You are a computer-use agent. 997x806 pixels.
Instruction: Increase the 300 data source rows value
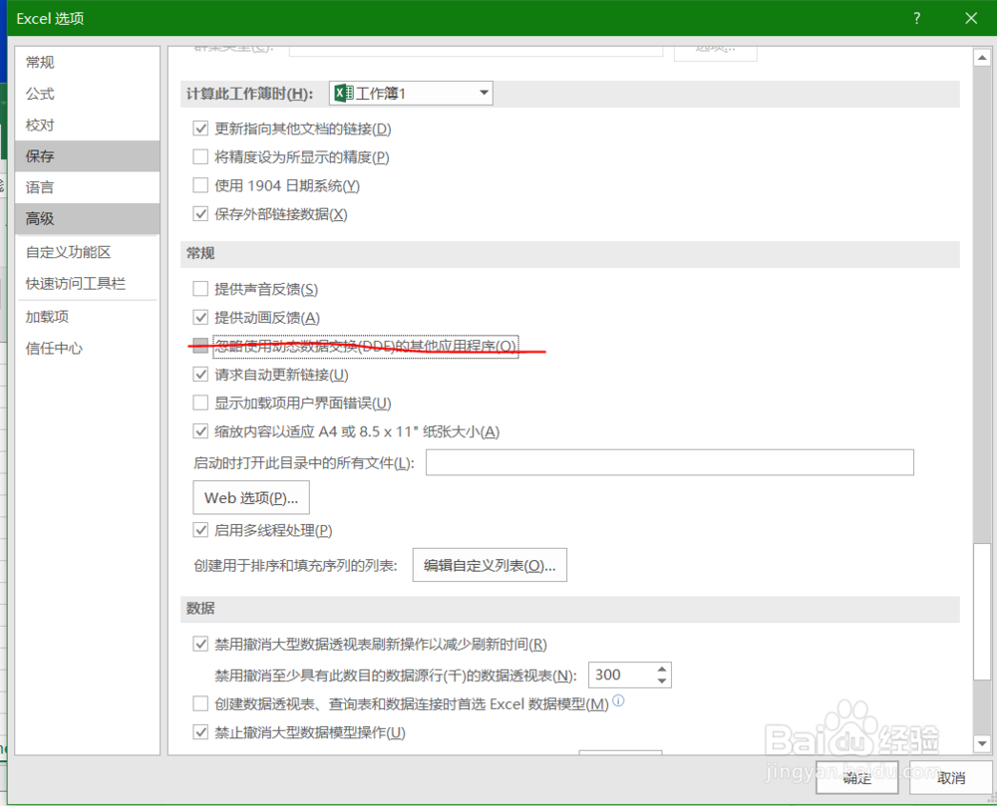click(662, 670)
